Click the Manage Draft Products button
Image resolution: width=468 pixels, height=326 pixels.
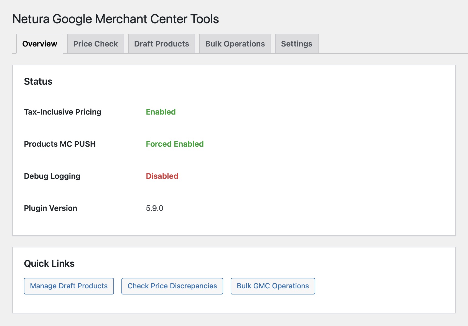pyautogui.click(x=69, y=286)
